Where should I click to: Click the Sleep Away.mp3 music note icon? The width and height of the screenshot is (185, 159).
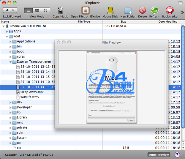[x=18, y=92]
